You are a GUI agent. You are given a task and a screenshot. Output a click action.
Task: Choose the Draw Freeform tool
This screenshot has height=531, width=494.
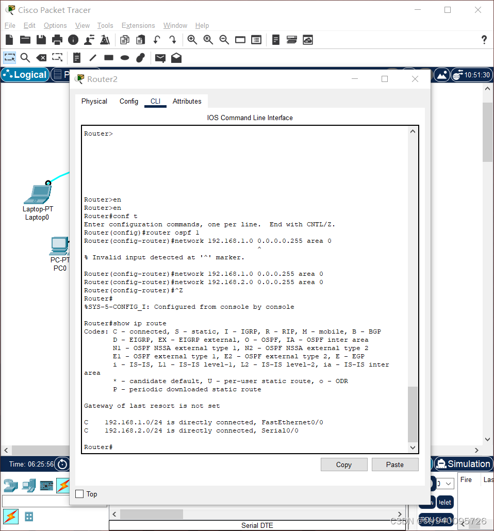click(141, 58)
